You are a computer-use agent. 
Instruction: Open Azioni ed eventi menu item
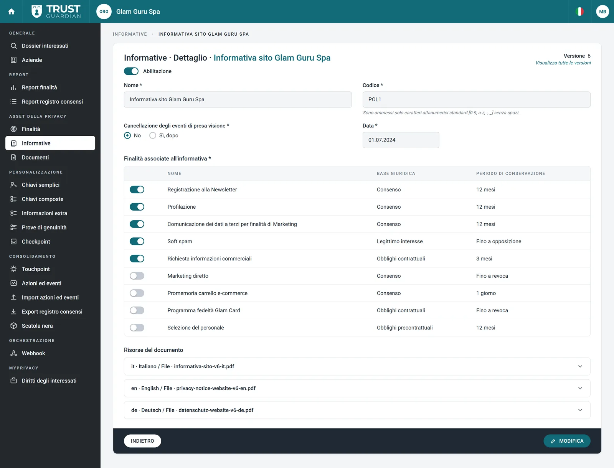[x=50, y=283]
